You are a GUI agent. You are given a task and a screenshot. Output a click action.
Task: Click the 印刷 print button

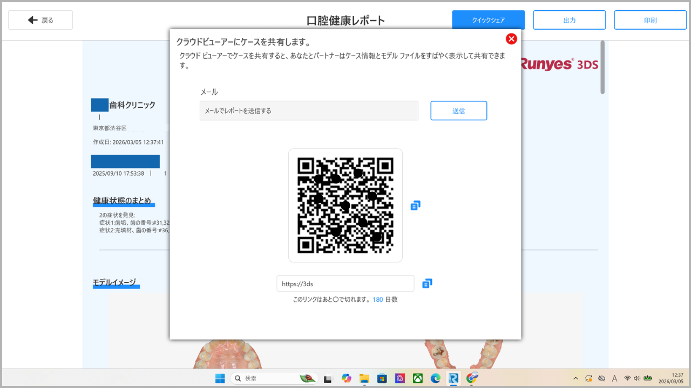coord(650,20)
